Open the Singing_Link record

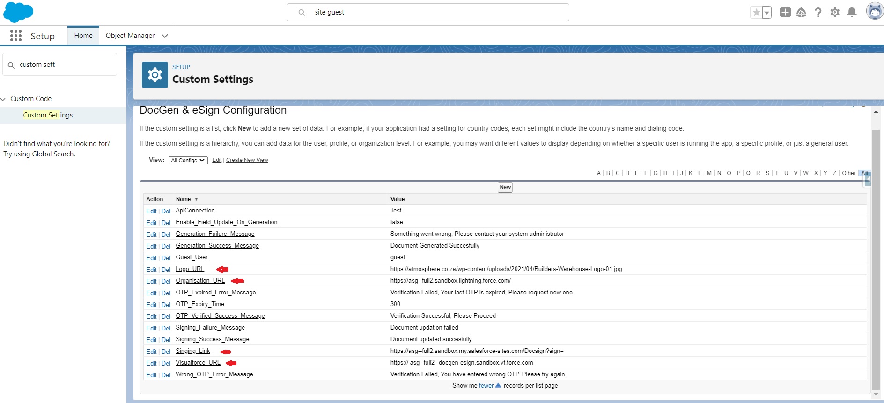pyautogui.click(x=193, y=351)
